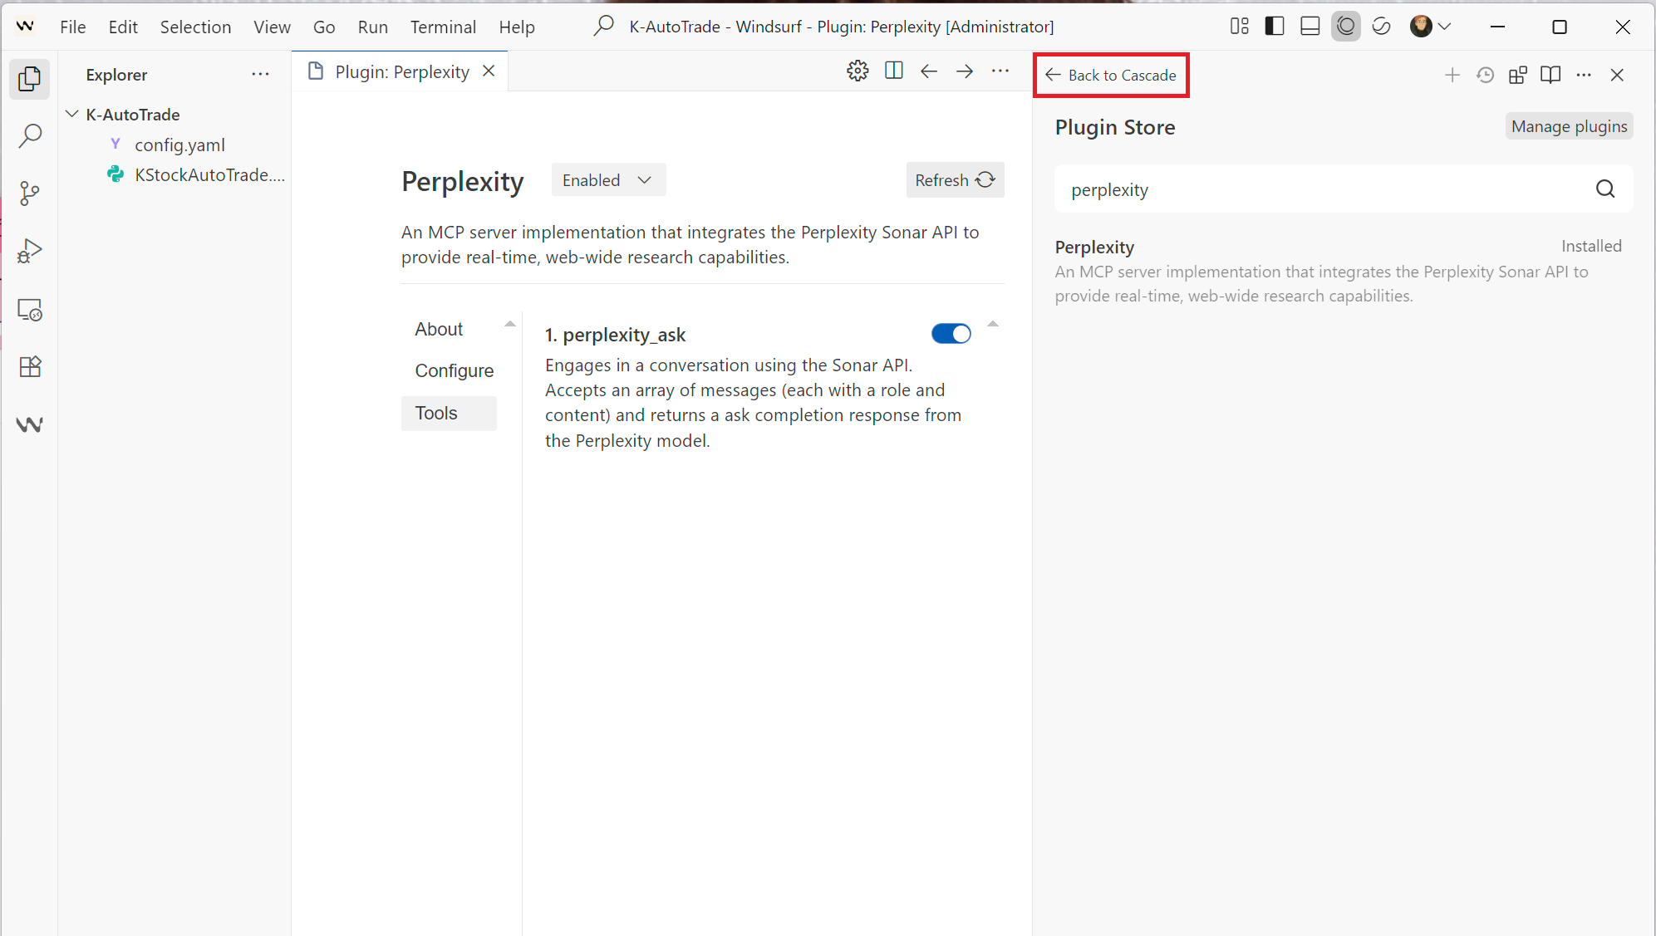1656x936 pixels.
Task: Open the Selection menu
Action: pos(195,27)
